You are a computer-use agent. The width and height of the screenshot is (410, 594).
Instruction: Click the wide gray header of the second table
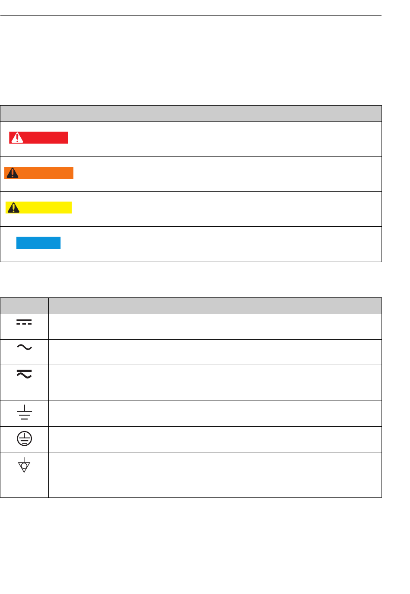coord(215,306)
